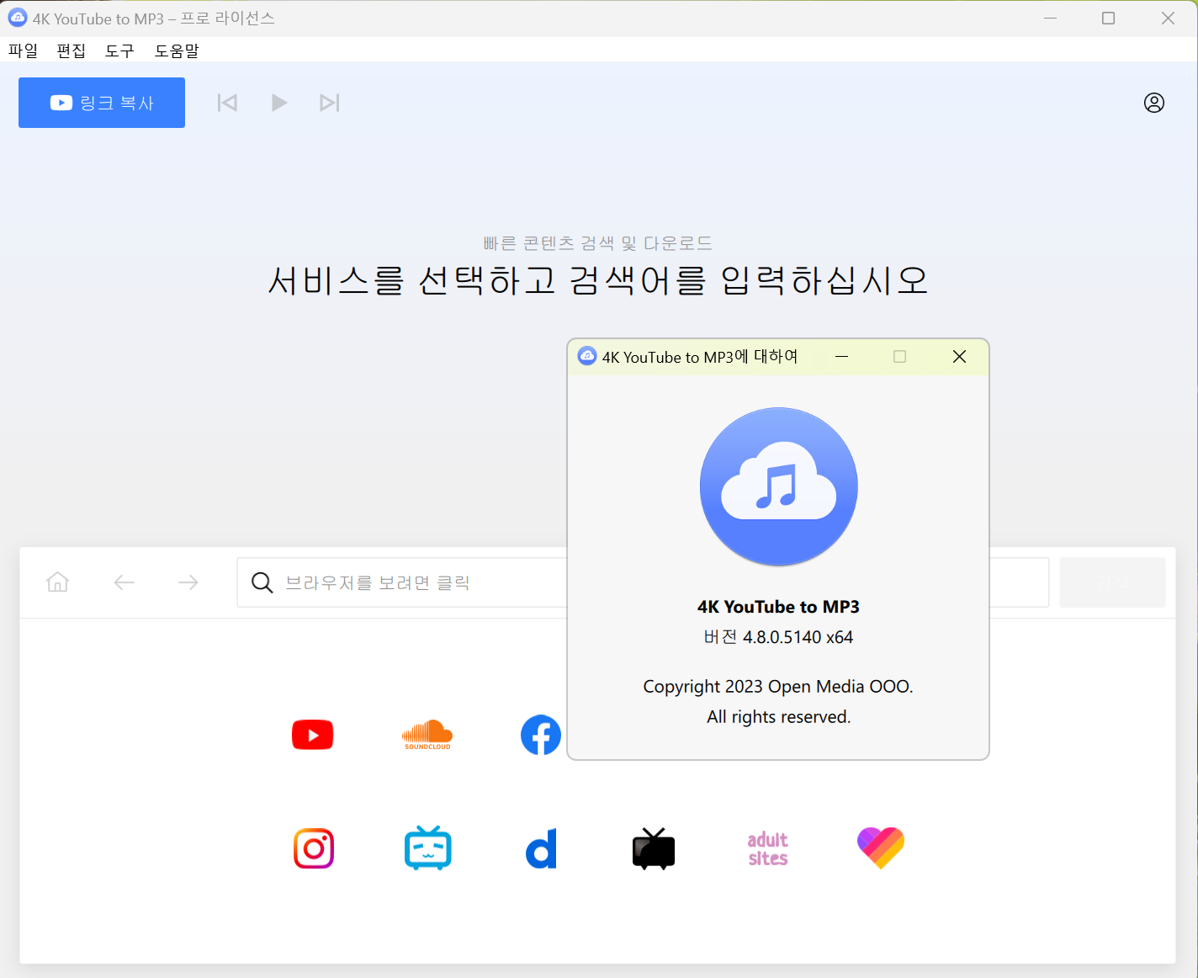This screenshot has height=978, width=1198.
Task: Click the 링크 복사 paste link button
Action: [x=102, y=103]
